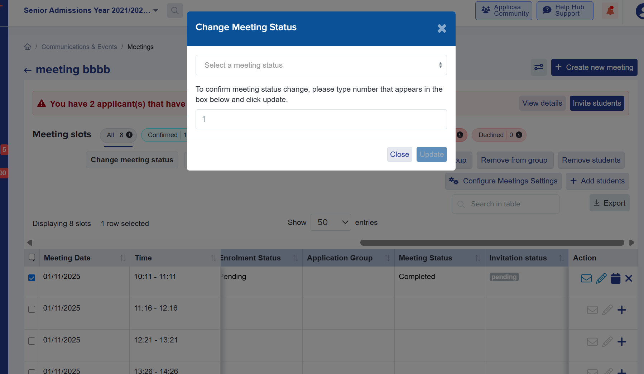Click calendar icon in first row
Viewport: 644px width, 374px height.
(x=615, y=278)
